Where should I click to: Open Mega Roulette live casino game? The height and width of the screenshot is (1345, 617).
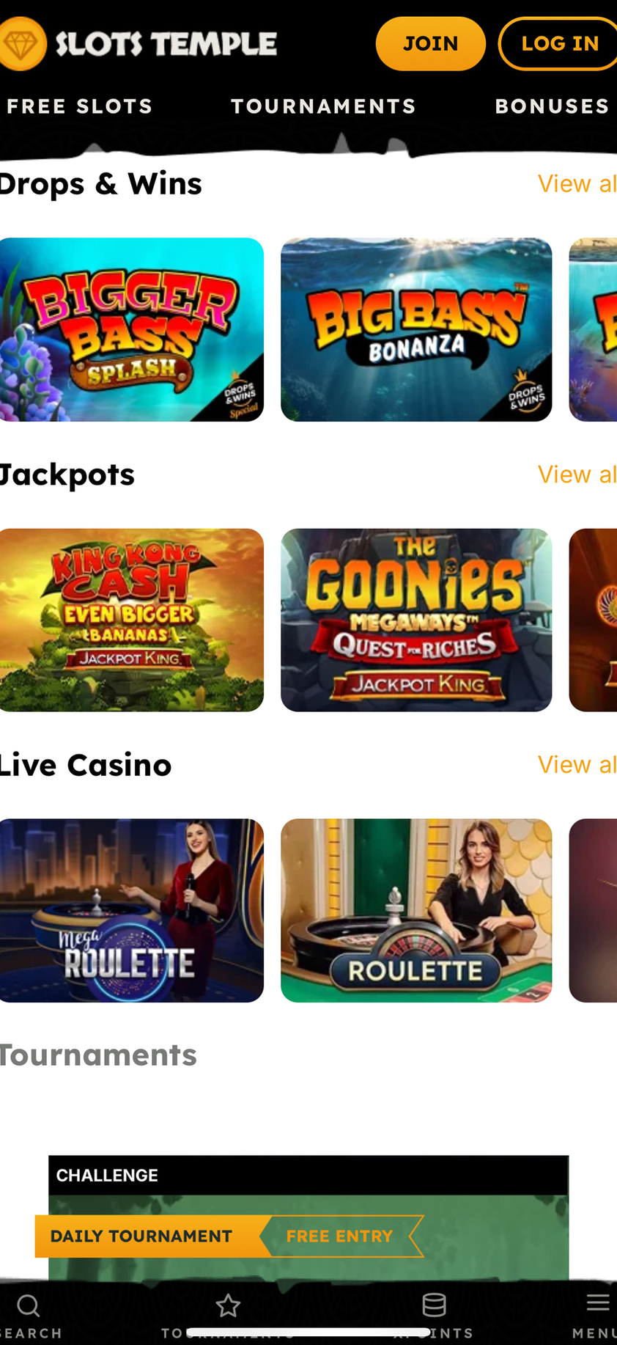point(132,911)
